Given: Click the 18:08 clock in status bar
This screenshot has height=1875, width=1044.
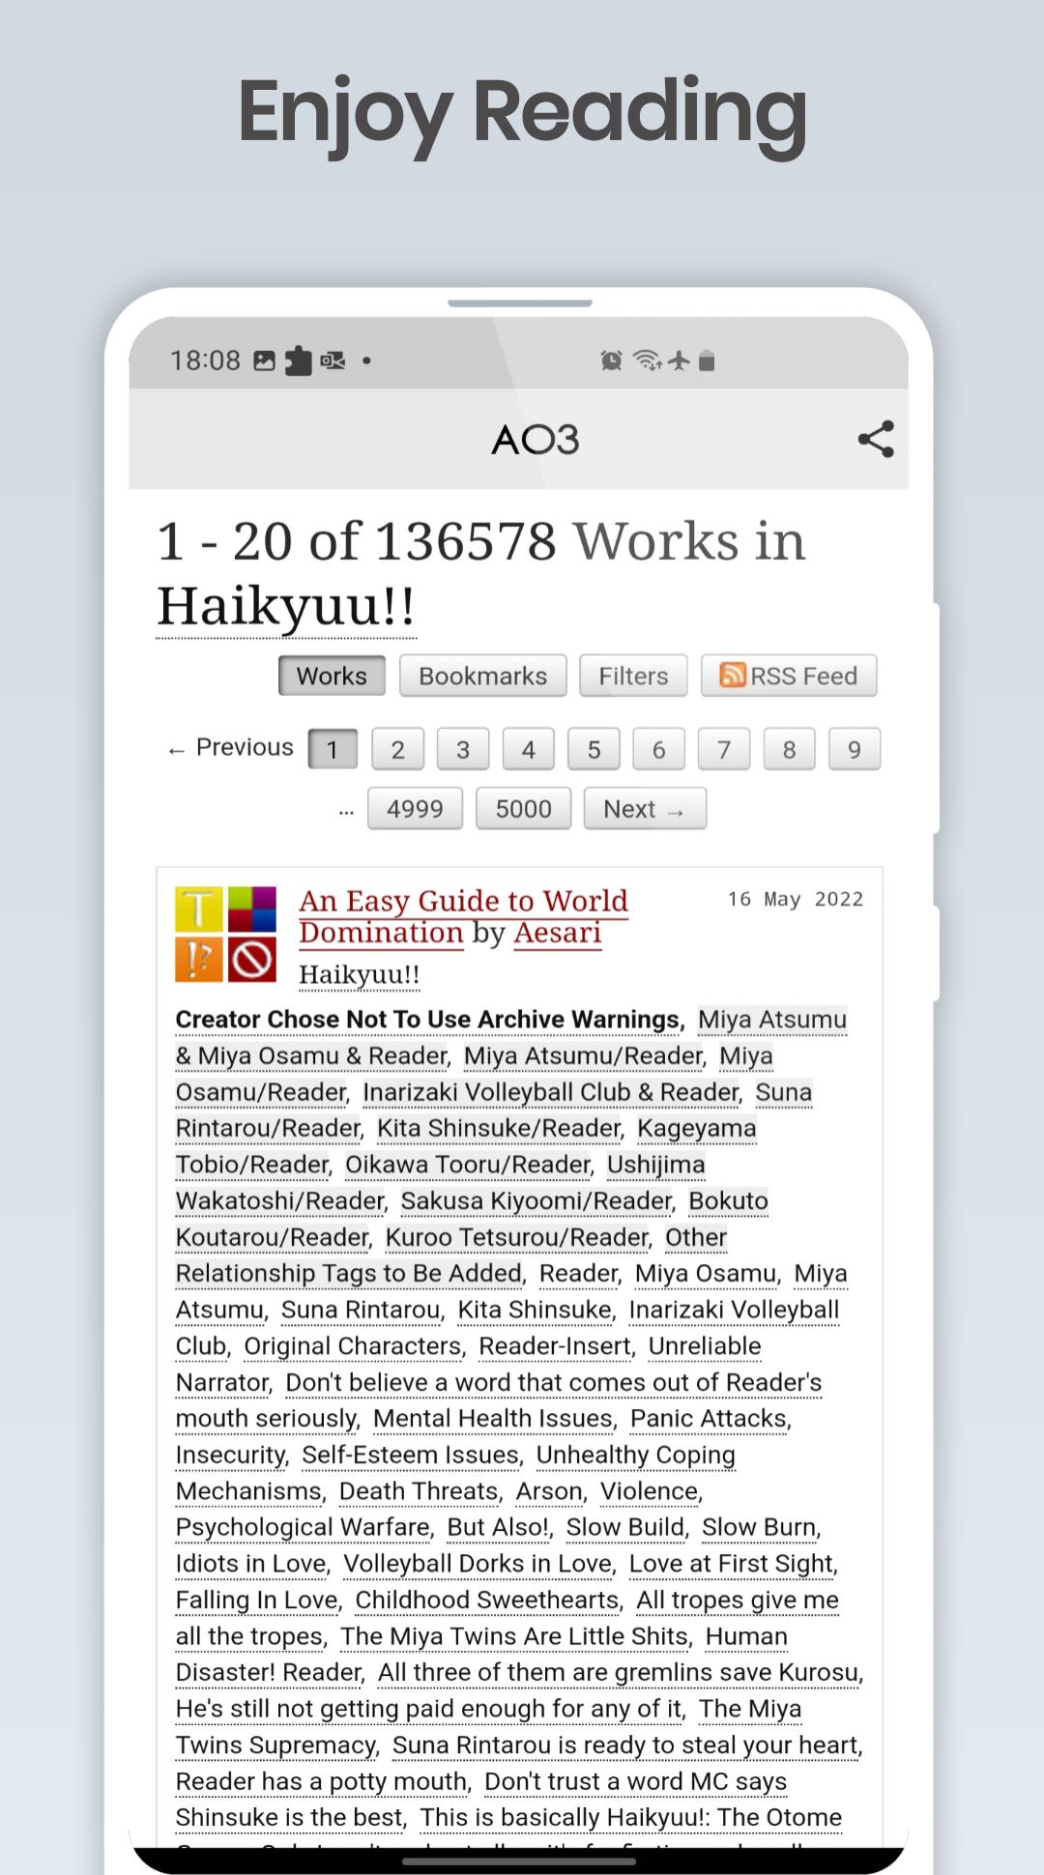Looking at the screenshot, I should point(205,361).
